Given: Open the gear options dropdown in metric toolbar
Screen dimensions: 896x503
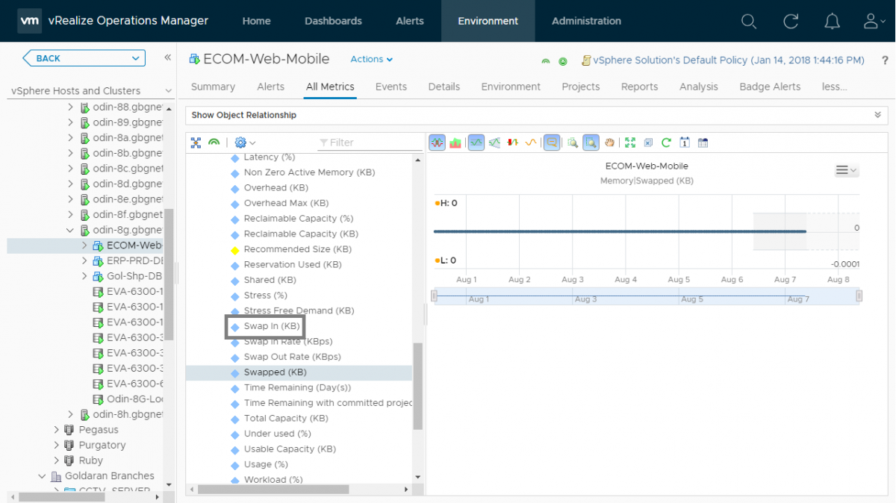Looking at the screenshot, I should pos(245,143).
